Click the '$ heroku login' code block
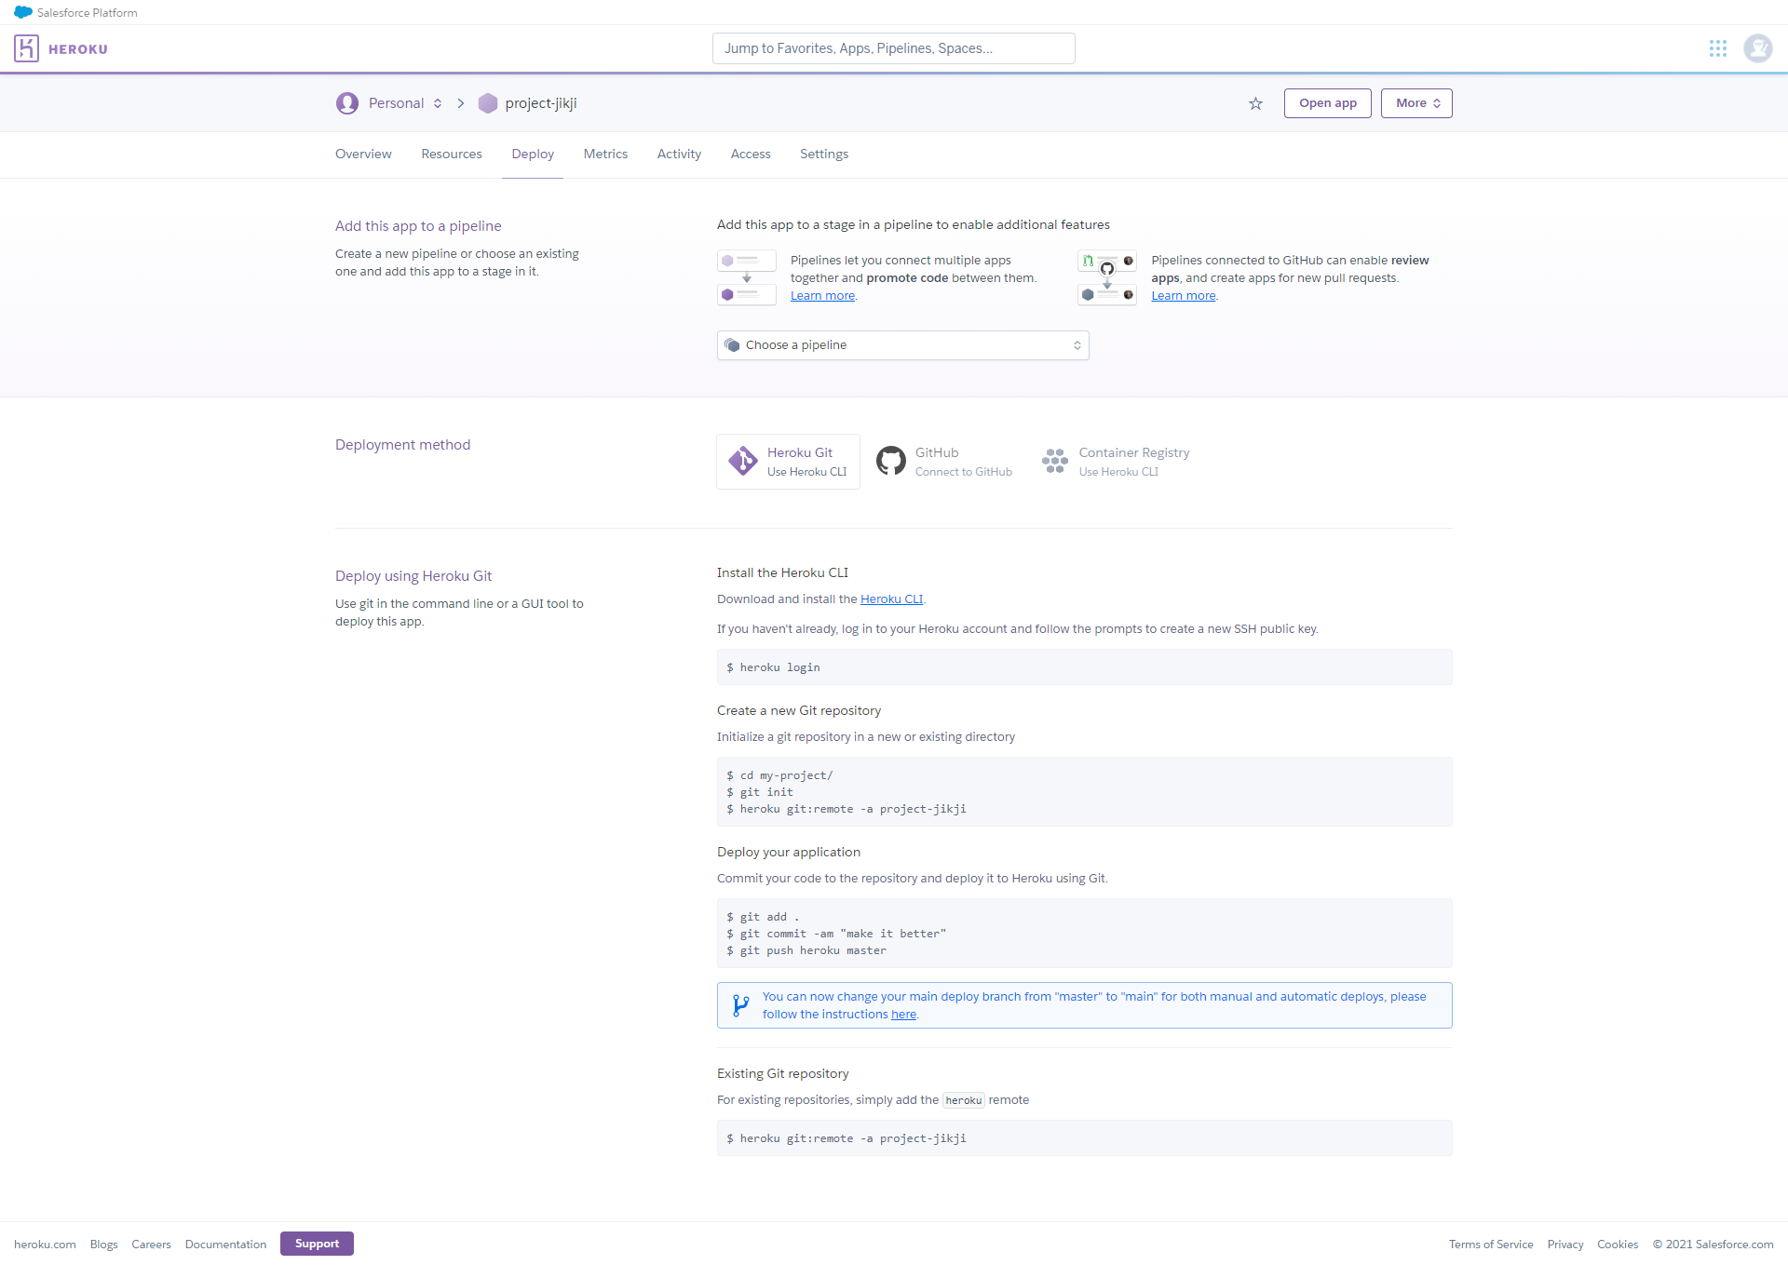The width and height of the screenshot is (1788, 1265). (1085, 667)
